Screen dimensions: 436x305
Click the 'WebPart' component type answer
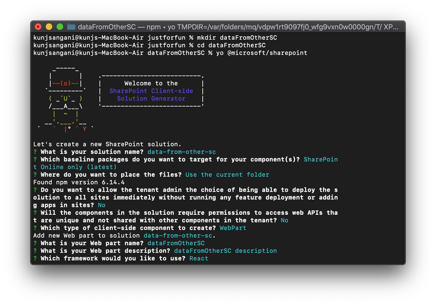[x=233, y=228]
